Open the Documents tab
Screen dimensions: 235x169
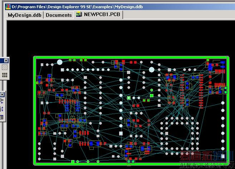click(x=59, y=15)
